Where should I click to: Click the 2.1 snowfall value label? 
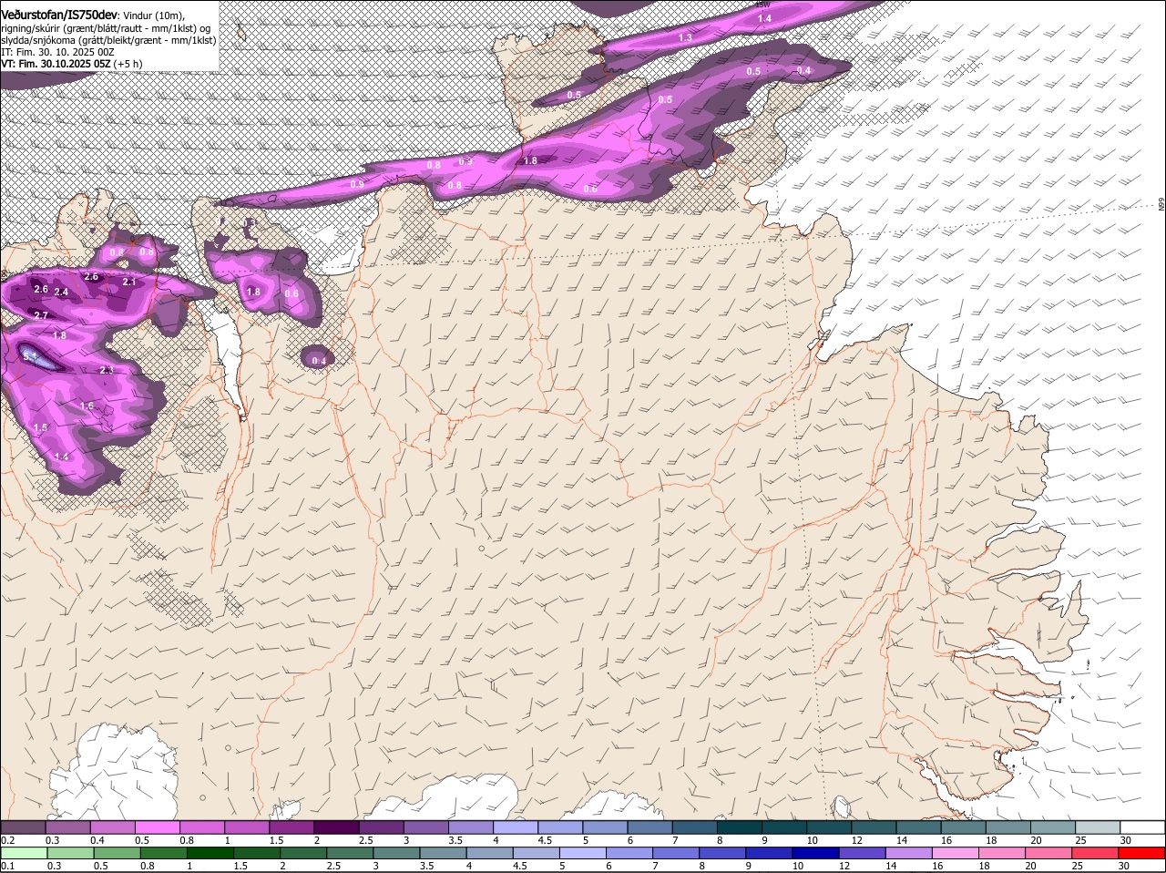(x=129, y=282)
